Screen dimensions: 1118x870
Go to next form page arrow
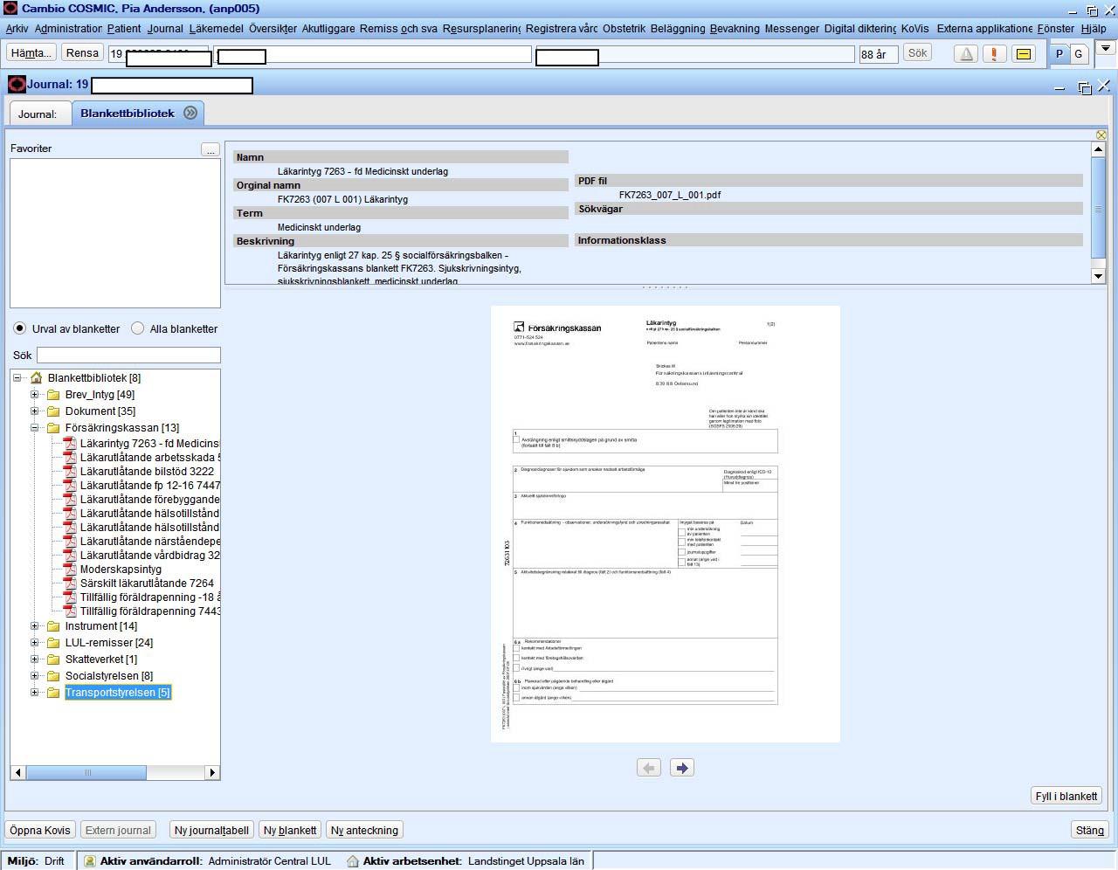pyautogui.click(x=682, y=768)
